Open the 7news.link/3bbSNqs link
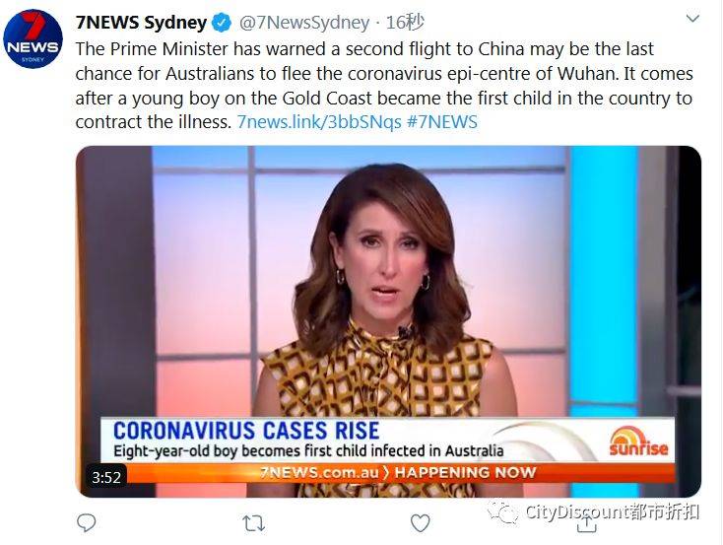 [x=319, y=122]
